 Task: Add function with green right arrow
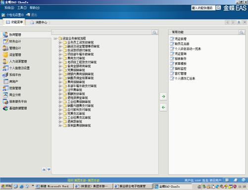pos(163,96)
